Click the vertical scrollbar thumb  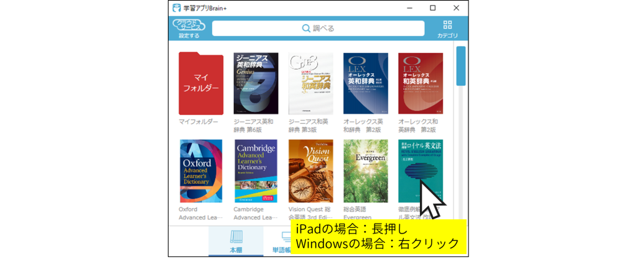(x=461, y=66)
